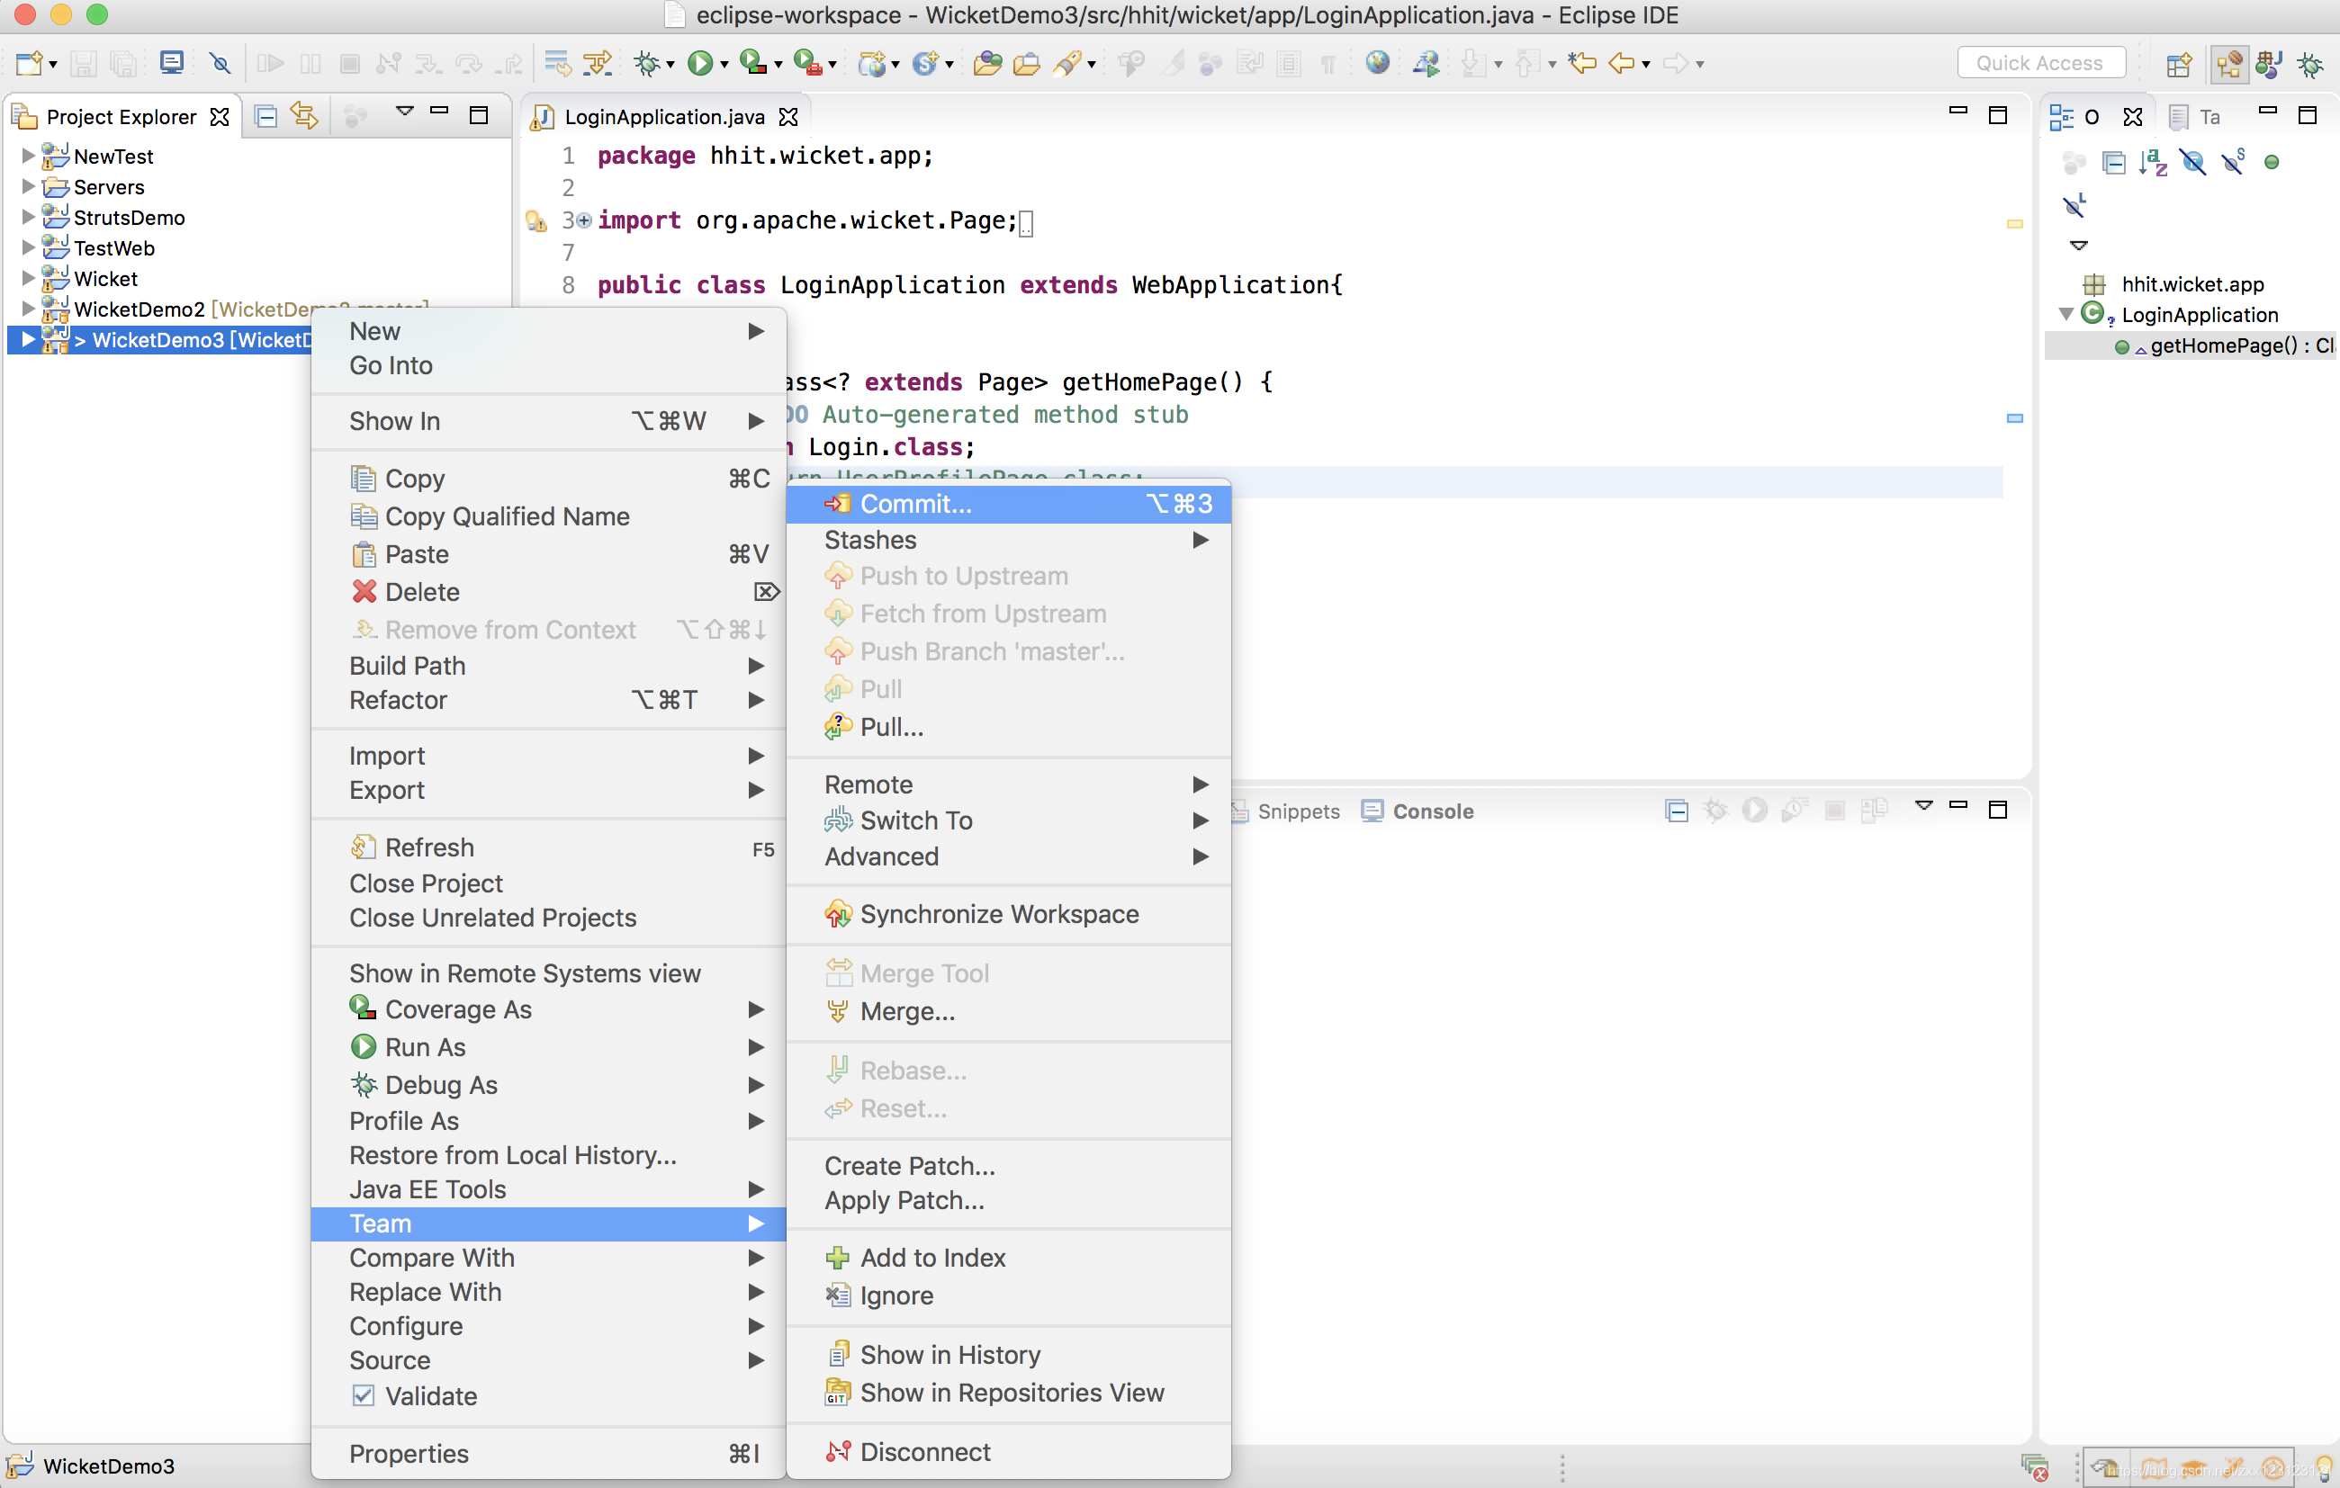This screenshot has width=2340, height=1488.
Task: Expand folded imports at line 3
Action: (583, 220)
